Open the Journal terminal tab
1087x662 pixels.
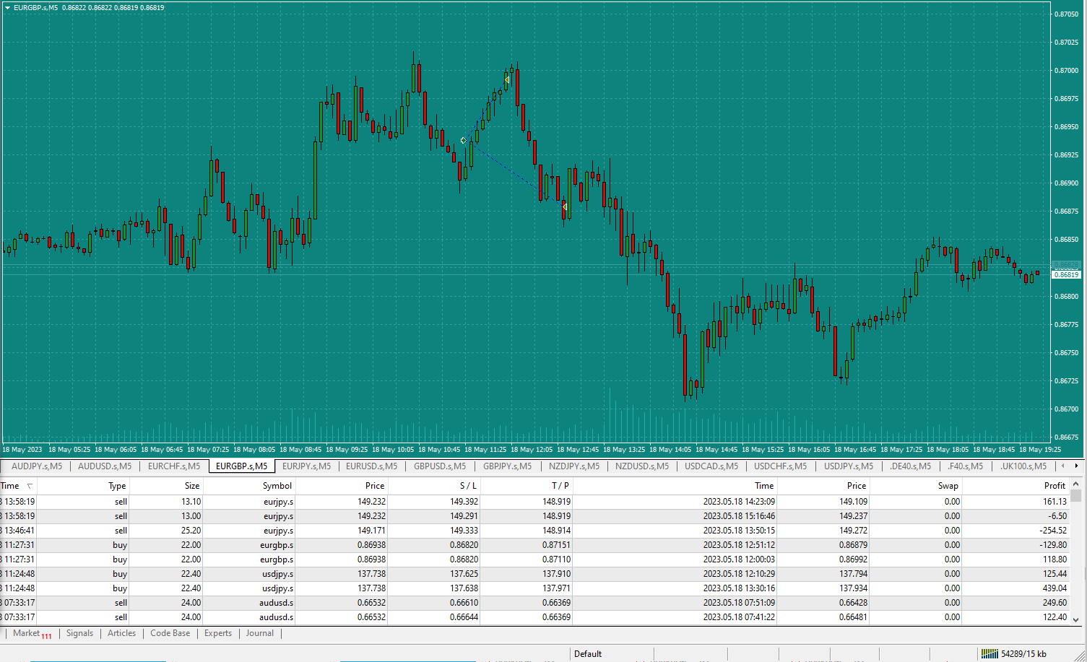pos(260,633)
